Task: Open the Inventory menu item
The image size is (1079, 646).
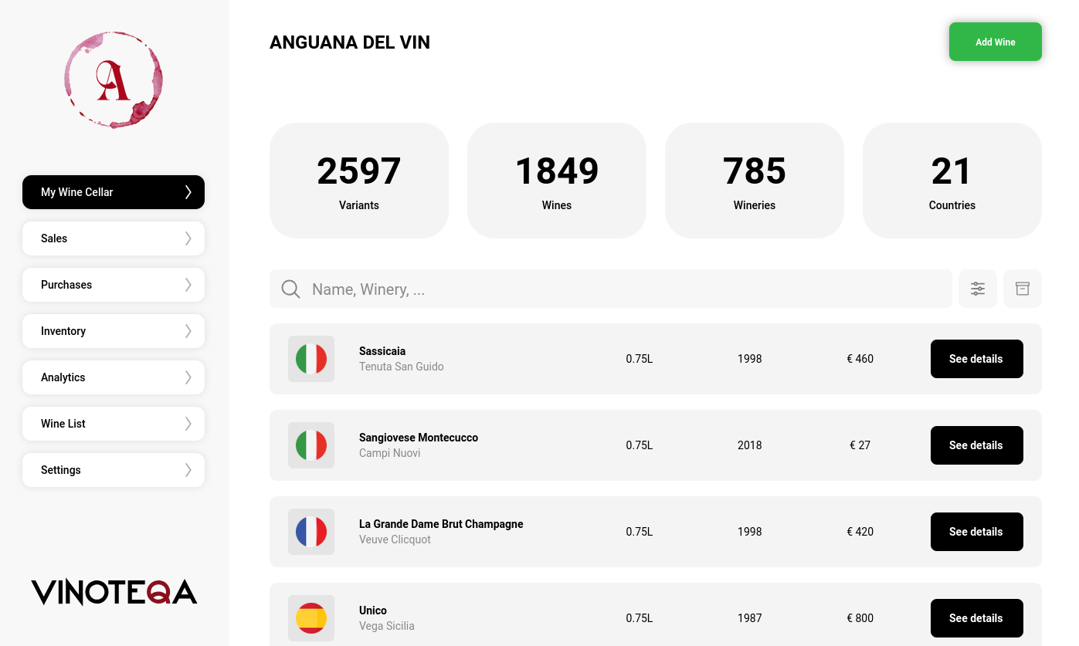Action: coord(114,331)
